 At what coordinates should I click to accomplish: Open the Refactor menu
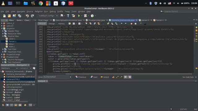pyautogui.click(x=39, y=11)
